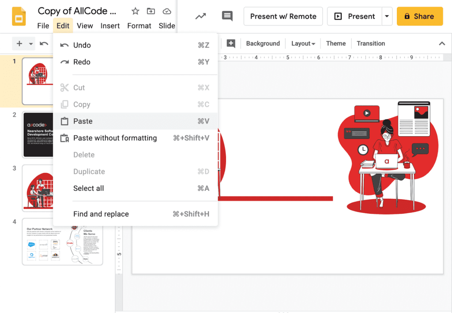The image size is (452, 313).
Task: Open the View menu
Action: [x=85, y=26]
